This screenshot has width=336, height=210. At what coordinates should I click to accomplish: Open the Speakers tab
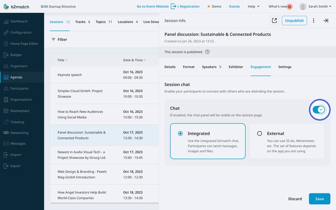pyautogui.click(x=211, y=67)
